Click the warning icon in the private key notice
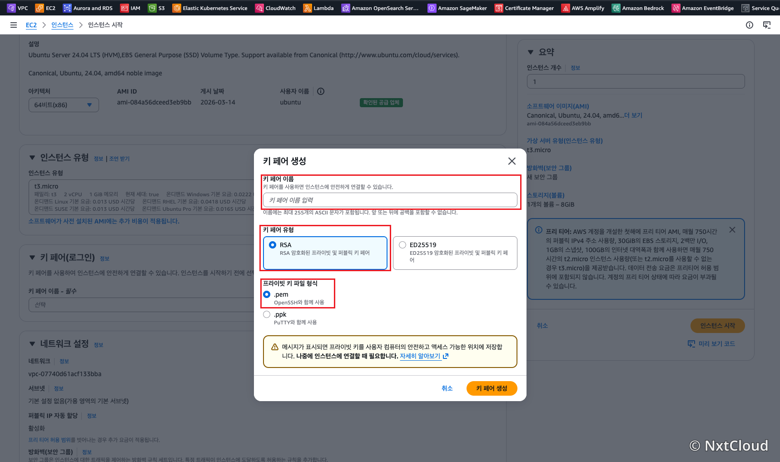 (275, 347)
